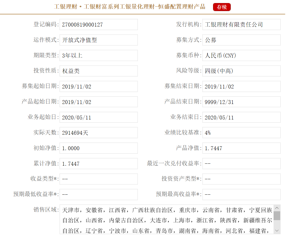The width and height of the screenshot is (286, 237).
Task: Select the 预期最高收益率 field
Action: point(241,194)
